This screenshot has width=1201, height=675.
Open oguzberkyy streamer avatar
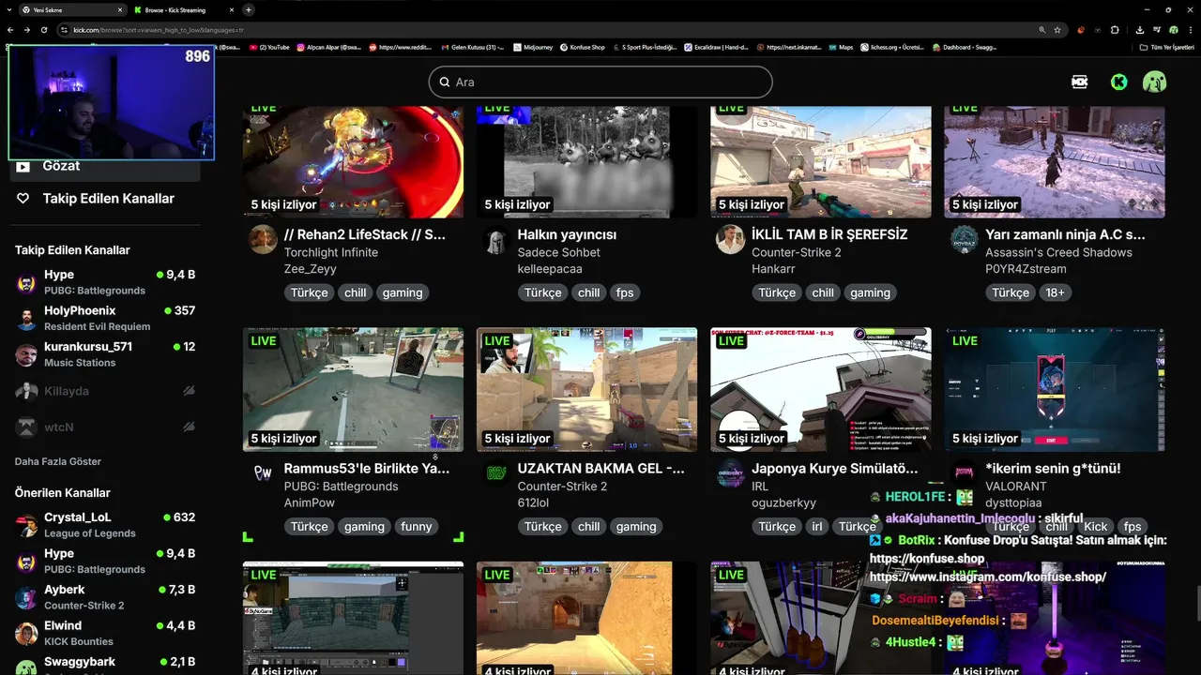tap(730, 473)
